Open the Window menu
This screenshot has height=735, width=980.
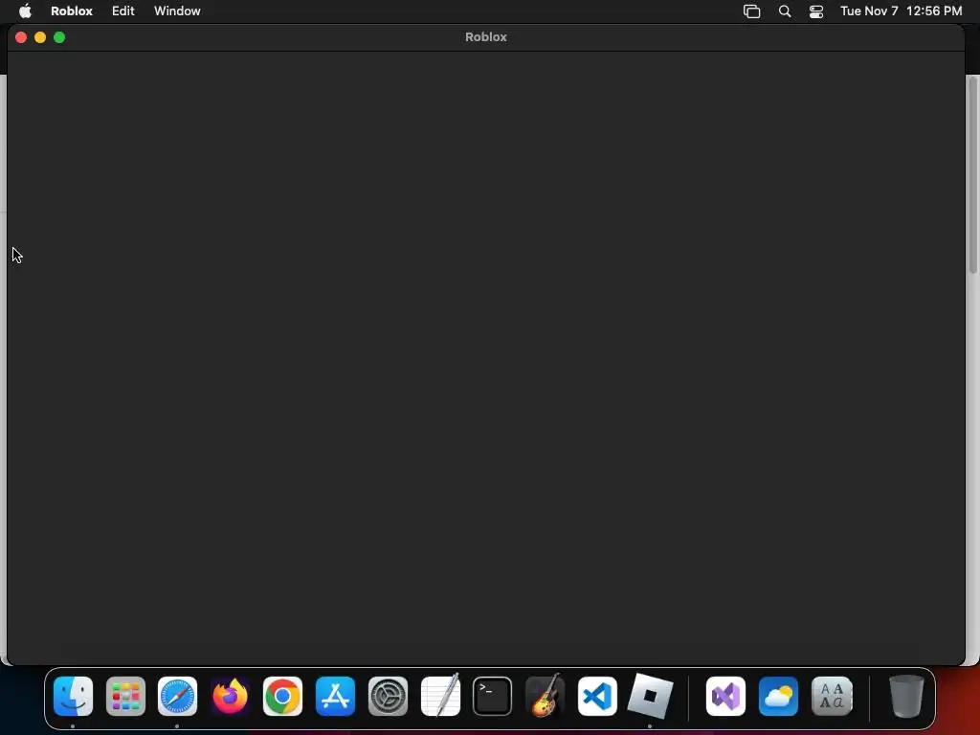click(177, 11)
